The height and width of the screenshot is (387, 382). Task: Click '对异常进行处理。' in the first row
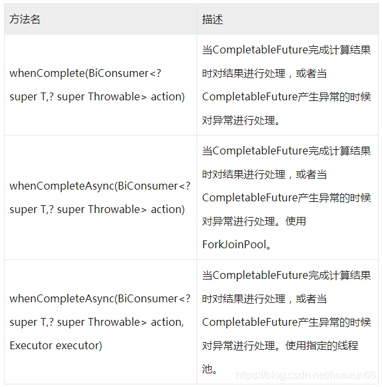(241, 120)
